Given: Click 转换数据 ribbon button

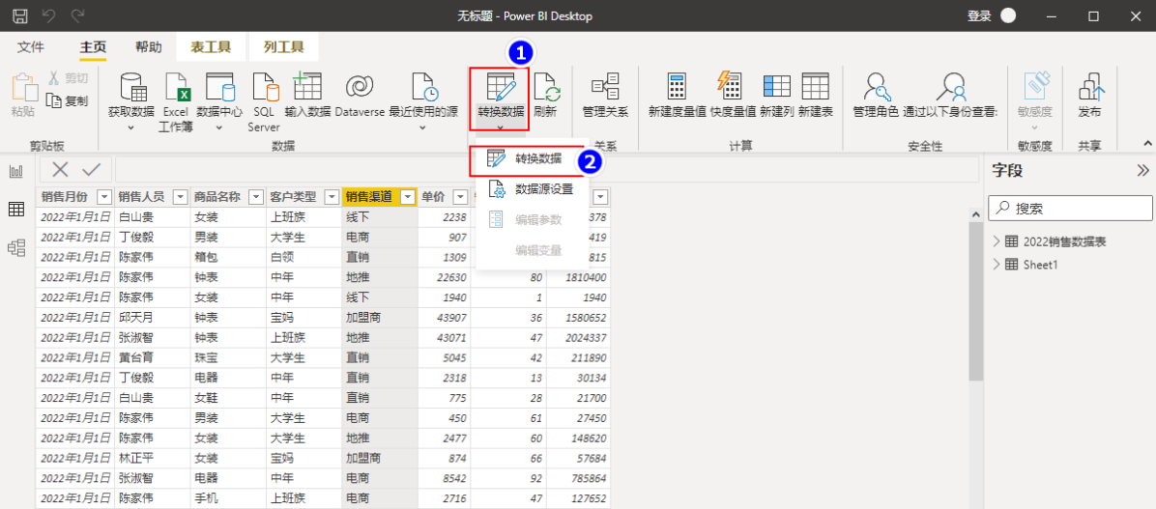Looking at the screenshot, I should tap(501, 100).
